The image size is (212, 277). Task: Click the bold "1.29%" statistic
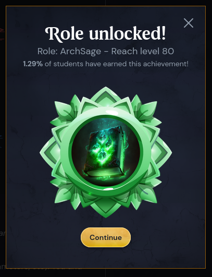tap(33, 64)
